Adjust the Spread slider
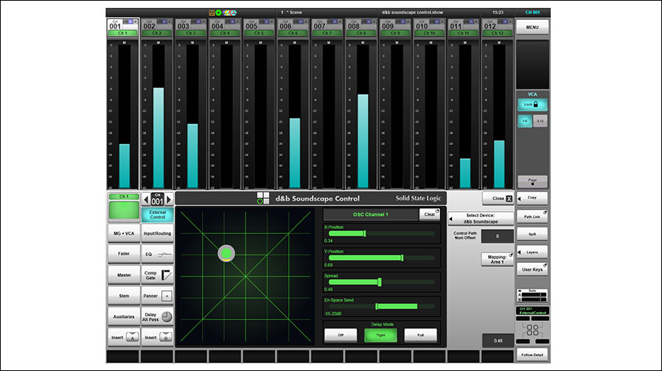The width and height of the screenshot is (662, 371). click(x=381, y=282)
